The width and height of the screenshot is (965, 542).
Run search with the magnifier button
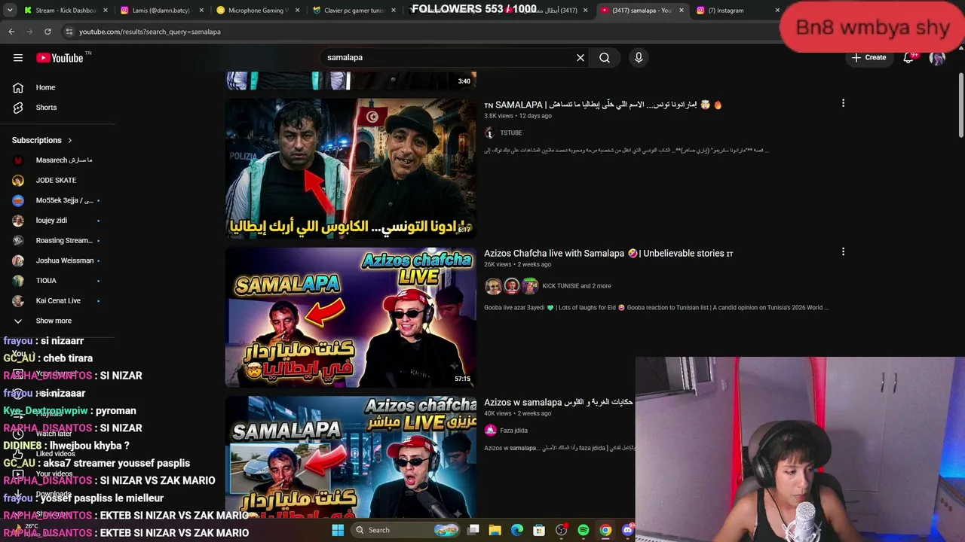605,58
